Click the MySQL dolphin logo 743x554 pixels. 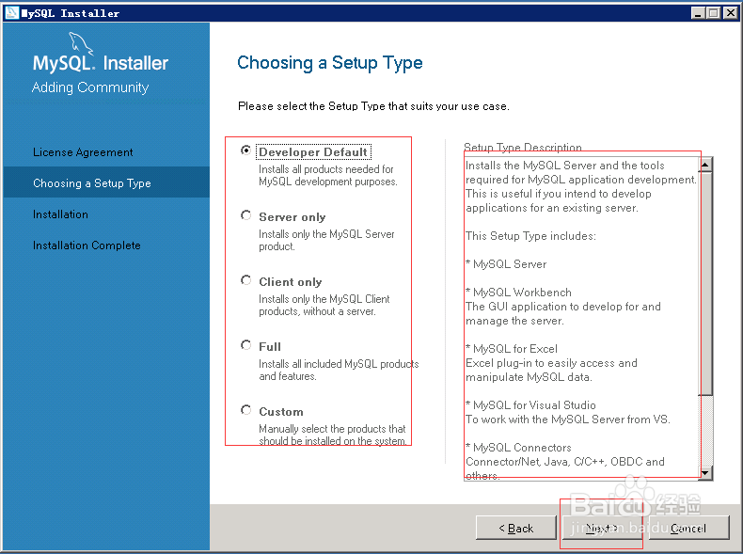coord(81,43)
